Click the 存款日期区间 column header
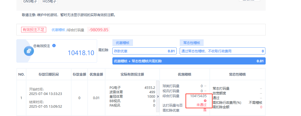Viewport: 301px width, 116px height. (48, 74)
